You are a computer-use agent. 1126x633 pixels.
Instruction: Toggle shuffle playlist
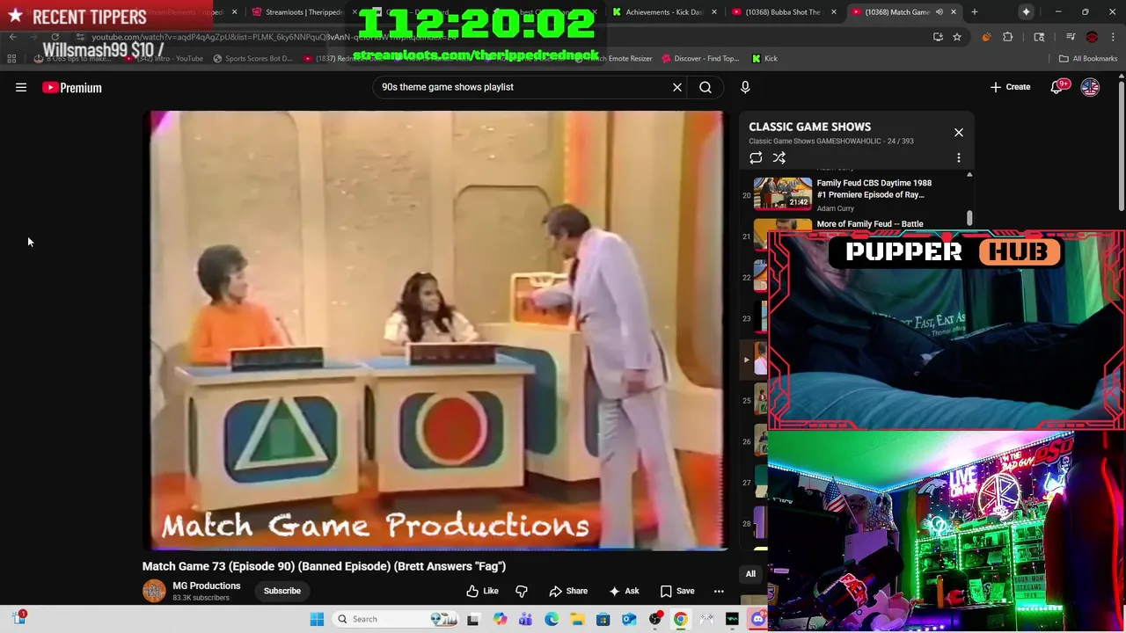[x=779, y=158]
